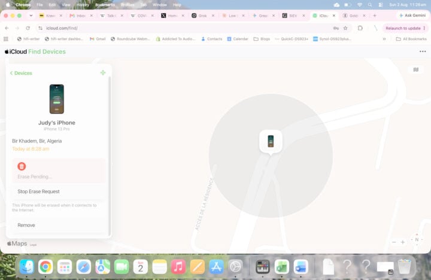Screen dimensions: 431x280
Task: Open the map type selector icon
Action: click(416, 70)
